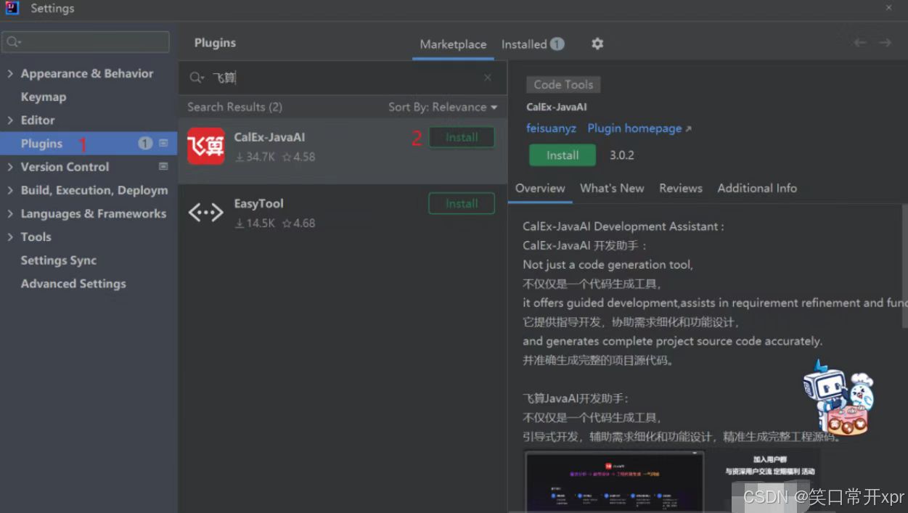Open the Reviews tab
The width and height of the screenshot is (908, 513).
pos(681,188)
